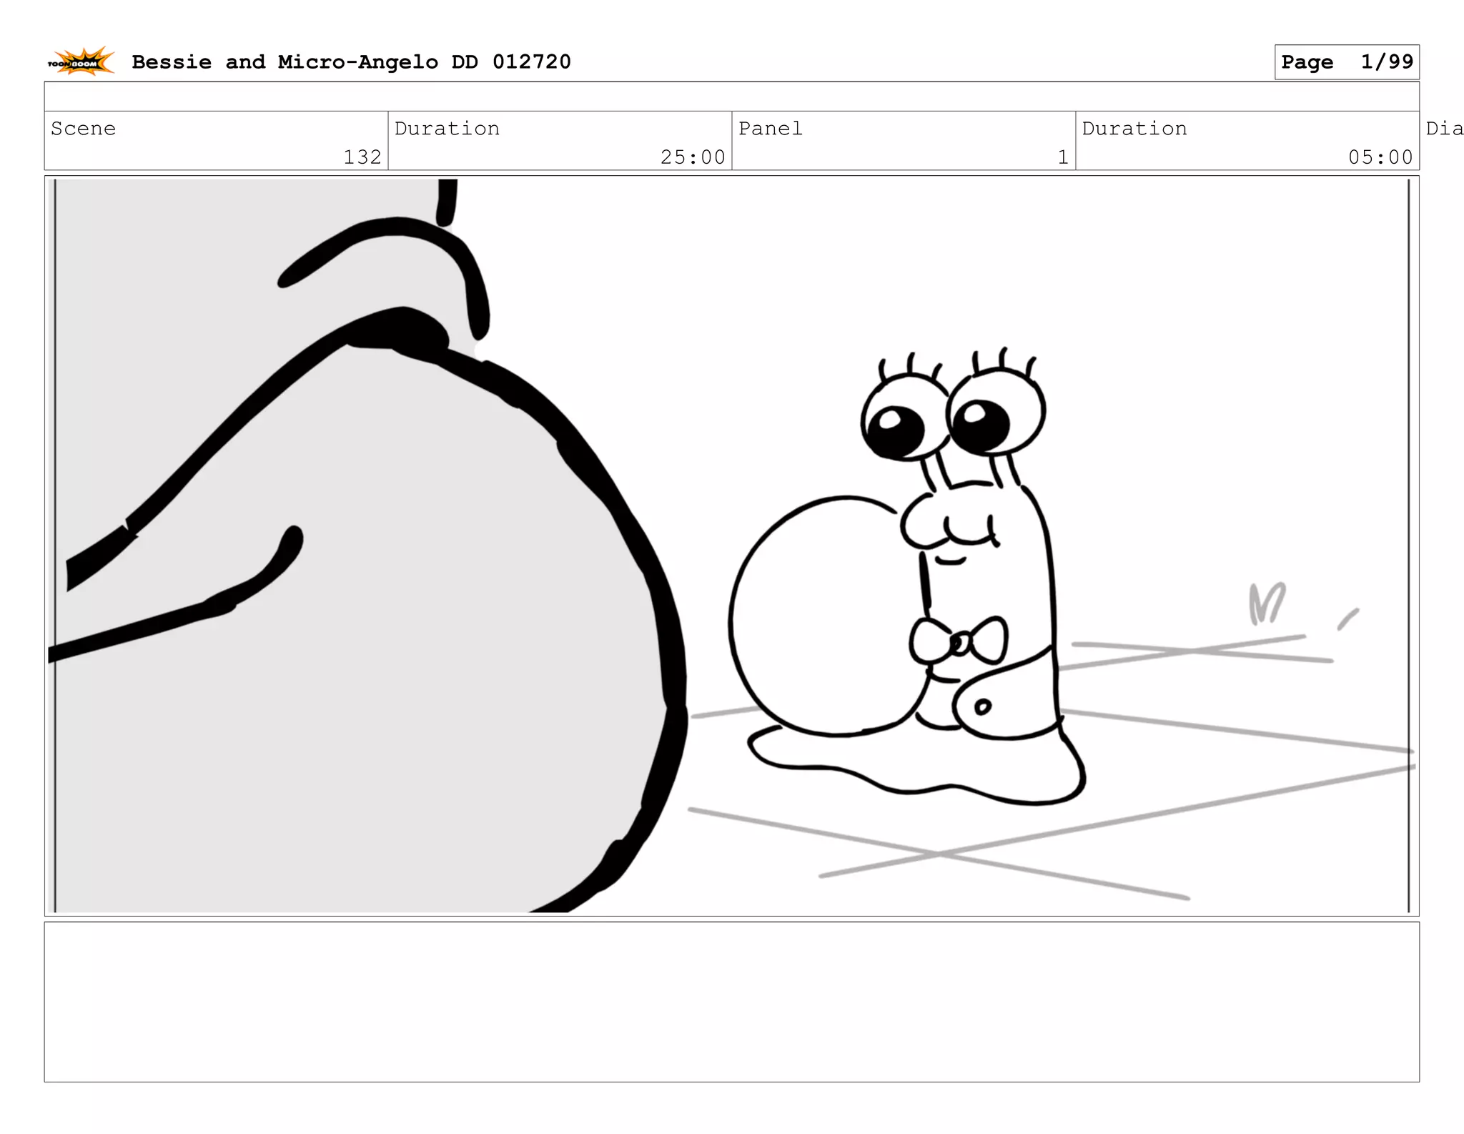Click the snail's bow tie
This screenshot has width=1464, height=1134.
pos(959,641)
